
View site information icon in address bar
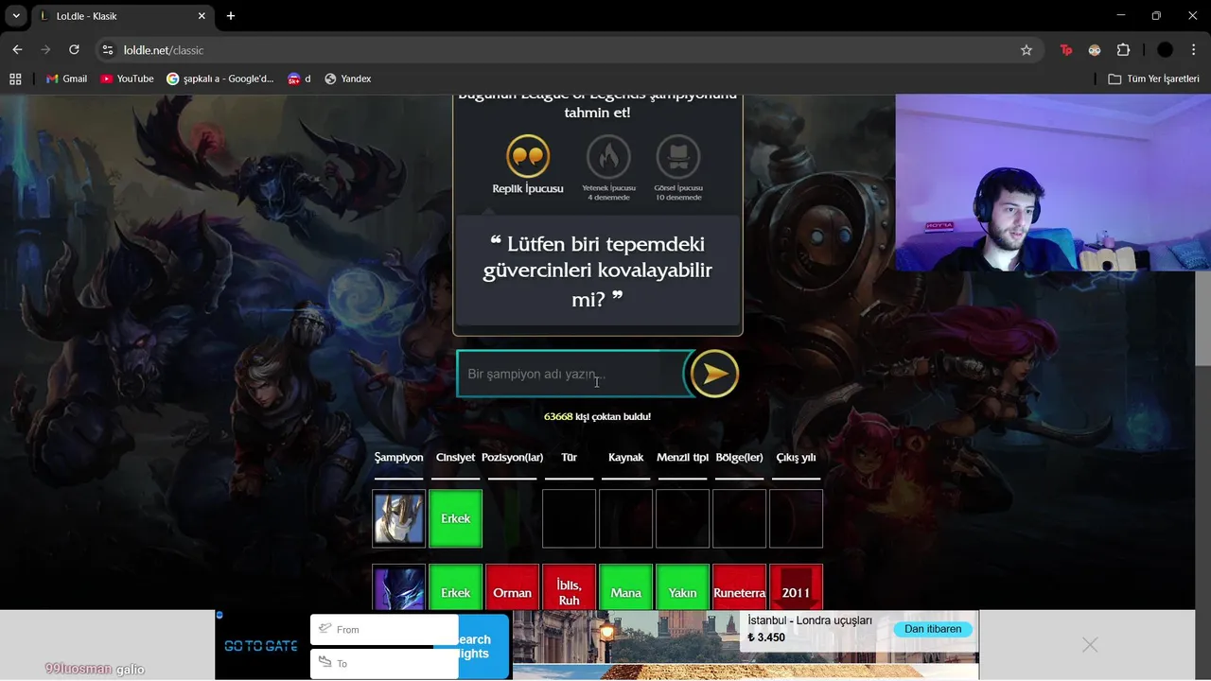[x=108, y=50]
